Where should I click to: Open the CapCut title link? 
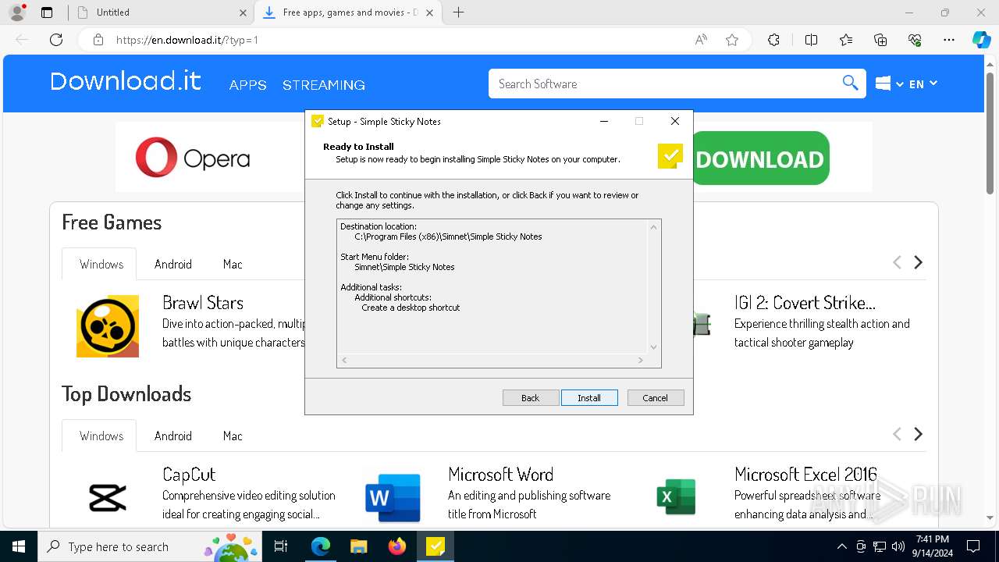pos(189,475)
